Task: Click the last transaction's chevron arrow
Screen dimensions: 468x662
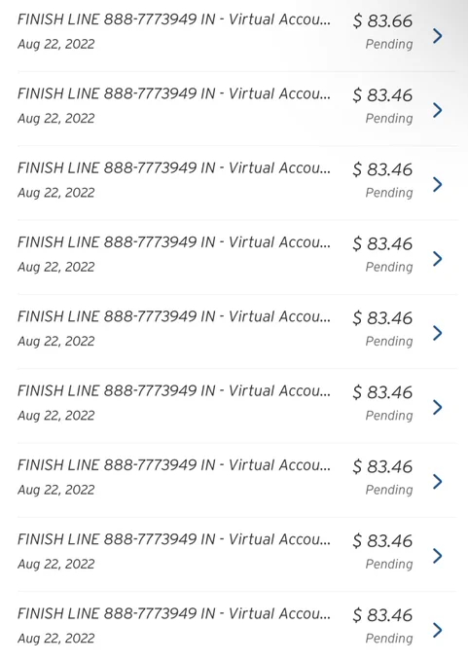Action: tap(438, 630)
